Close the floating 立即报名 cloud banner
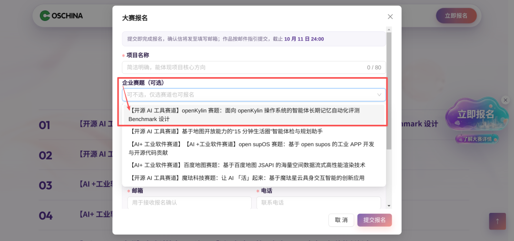Screen dimensions: 514x241 click(505, 100)
